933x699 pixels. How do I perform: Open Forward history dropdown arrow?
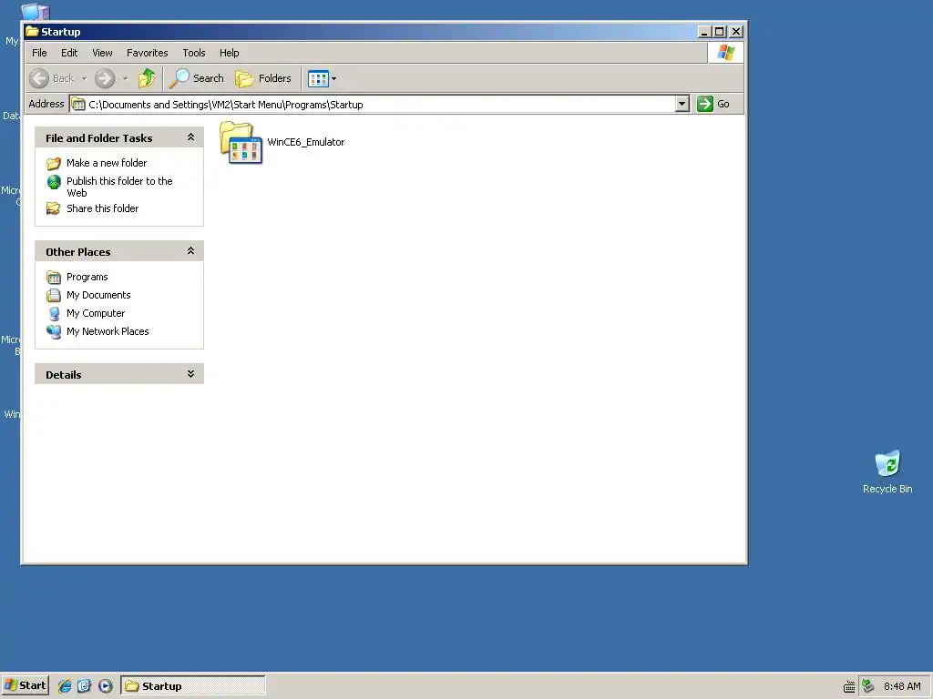[125, 78]
